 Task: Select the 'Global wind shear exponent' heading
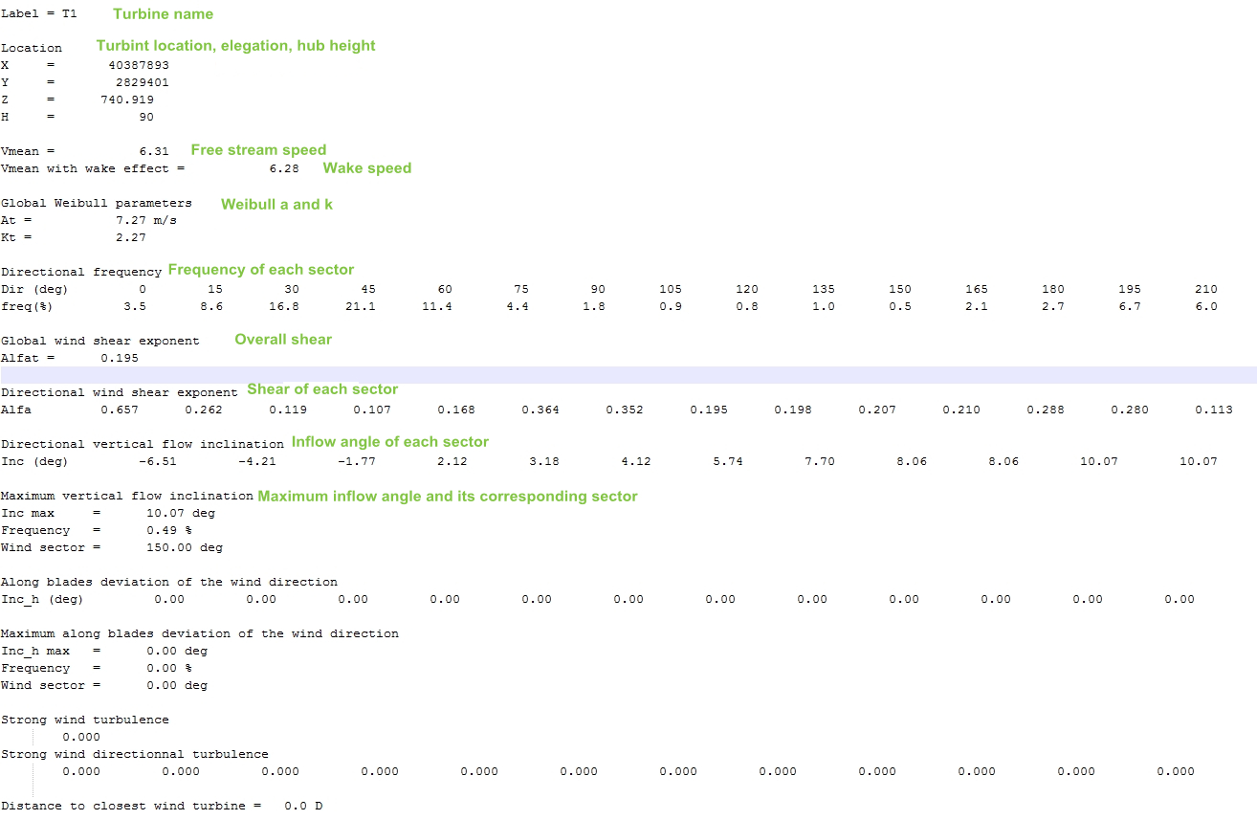coord(100,341)
